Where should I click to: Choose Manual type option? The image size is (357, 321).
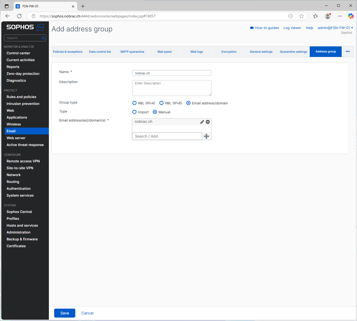tap(155, 112)
